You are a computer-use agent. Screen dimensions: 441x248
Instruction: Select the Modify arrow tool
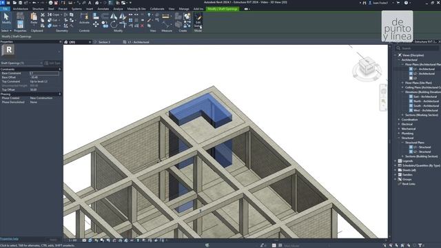[x=6, y=19]
